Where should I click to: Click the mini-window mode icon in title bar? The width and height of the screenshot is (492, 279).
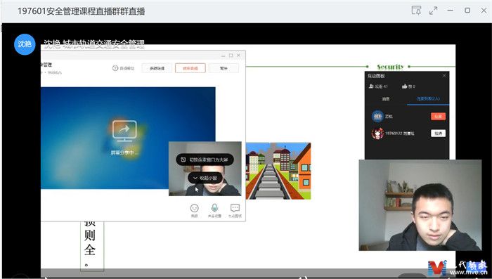coord(416,11)
